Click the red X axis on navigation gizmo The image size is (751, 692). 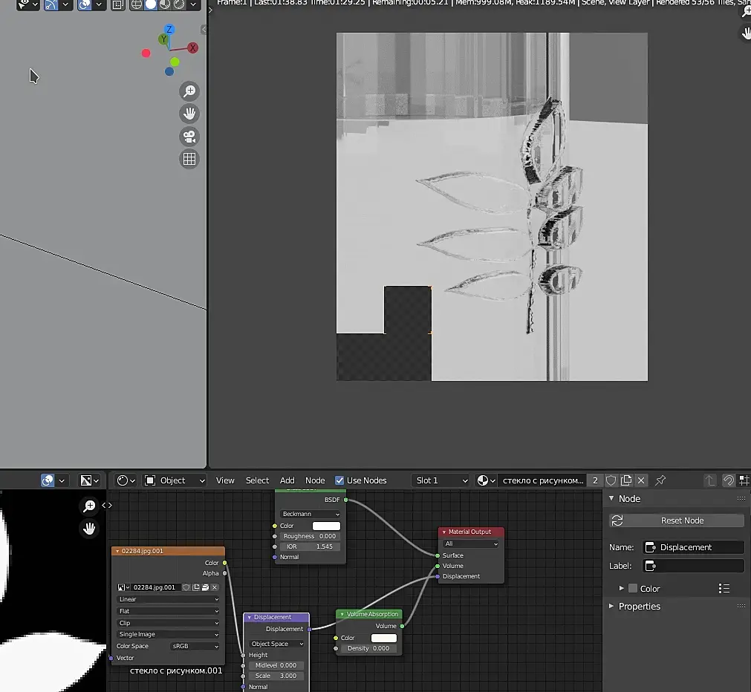[x=192, y=48]
